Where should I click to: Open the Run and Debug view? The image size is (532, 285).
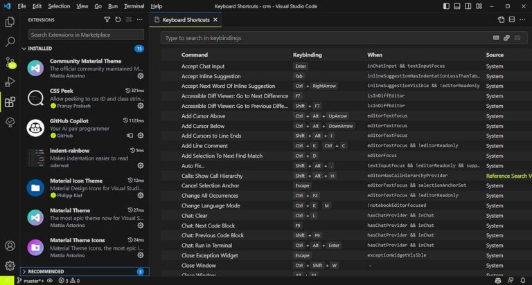pyautogui.click(x=10, y=82)
